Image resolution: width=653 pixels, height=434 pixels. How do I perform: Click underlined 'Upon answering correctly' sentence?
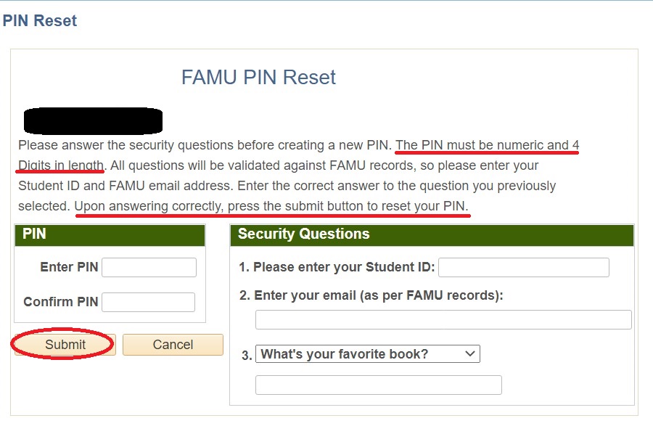271,206
